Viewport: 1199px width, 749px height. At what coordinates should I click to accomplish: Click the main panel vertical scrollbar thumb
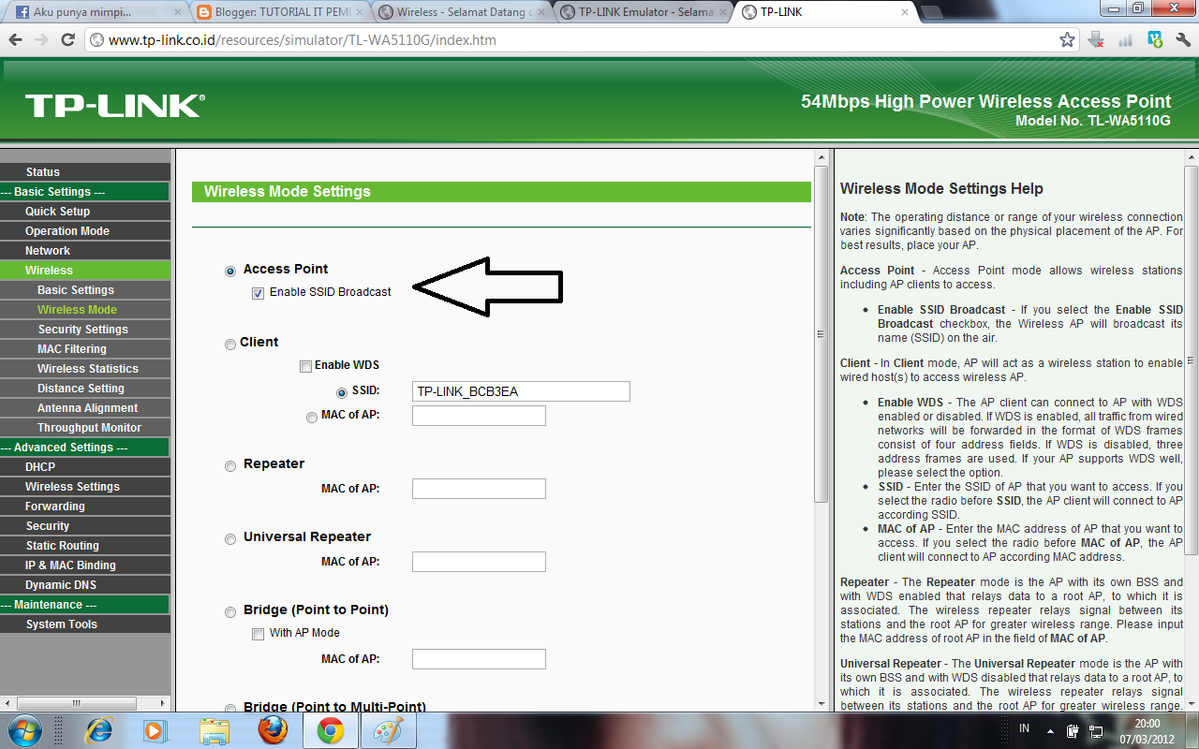(x=821, y=334)
